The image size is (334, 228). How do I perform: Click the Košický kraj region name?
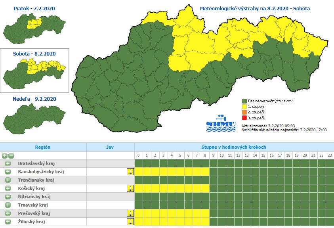tap(31, 188)
